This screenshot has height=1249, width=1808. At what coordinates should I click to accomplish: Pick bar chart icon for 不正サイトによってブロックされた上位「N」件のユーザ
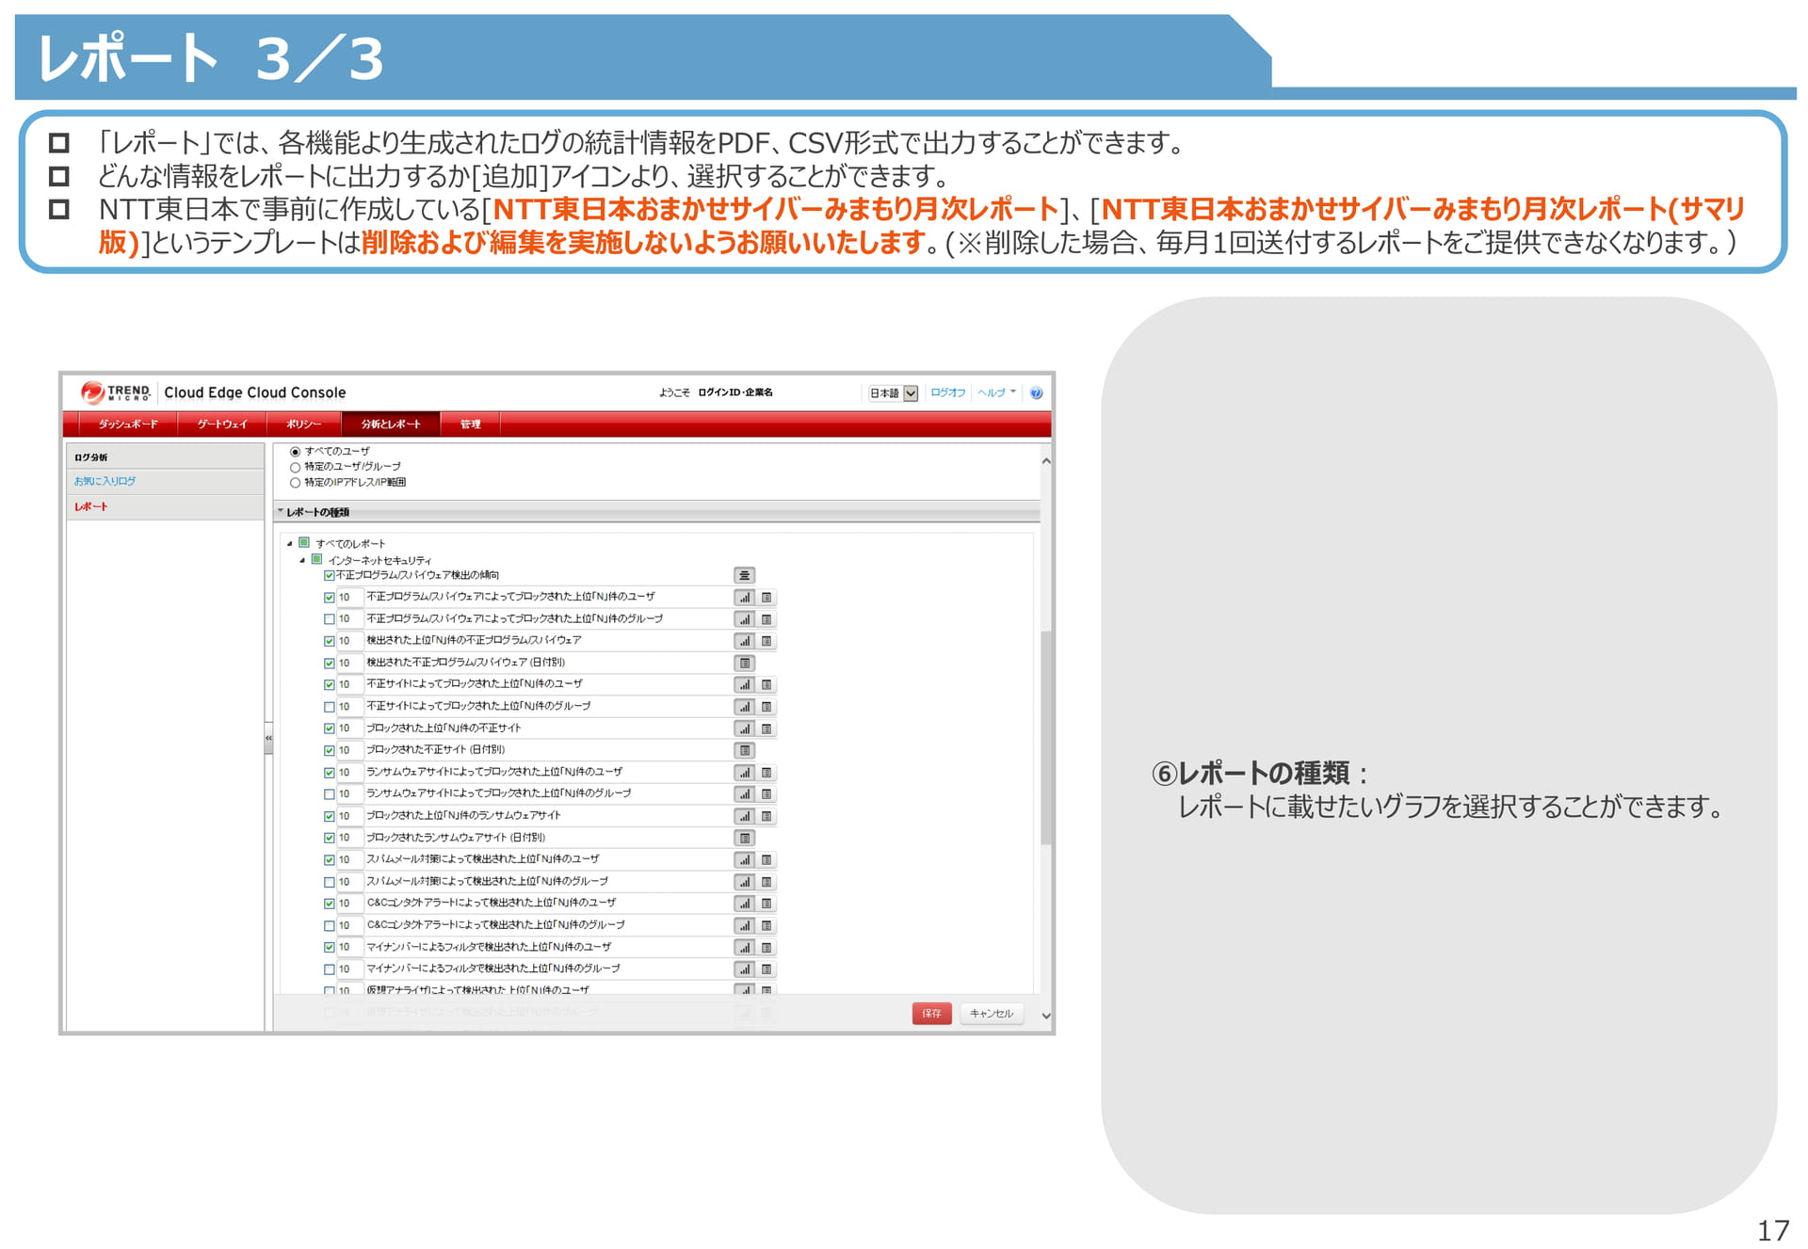744,684
